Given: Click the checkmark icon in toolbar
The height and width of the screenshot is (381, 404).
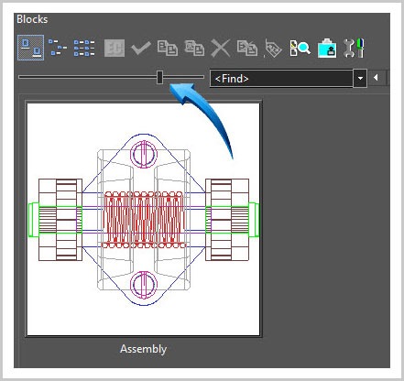Looking at the screenshot, I should tap(141, 48).
